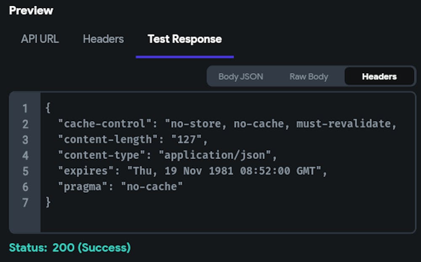
Task: Select line number 5 in code gutter
Action: 25,171
